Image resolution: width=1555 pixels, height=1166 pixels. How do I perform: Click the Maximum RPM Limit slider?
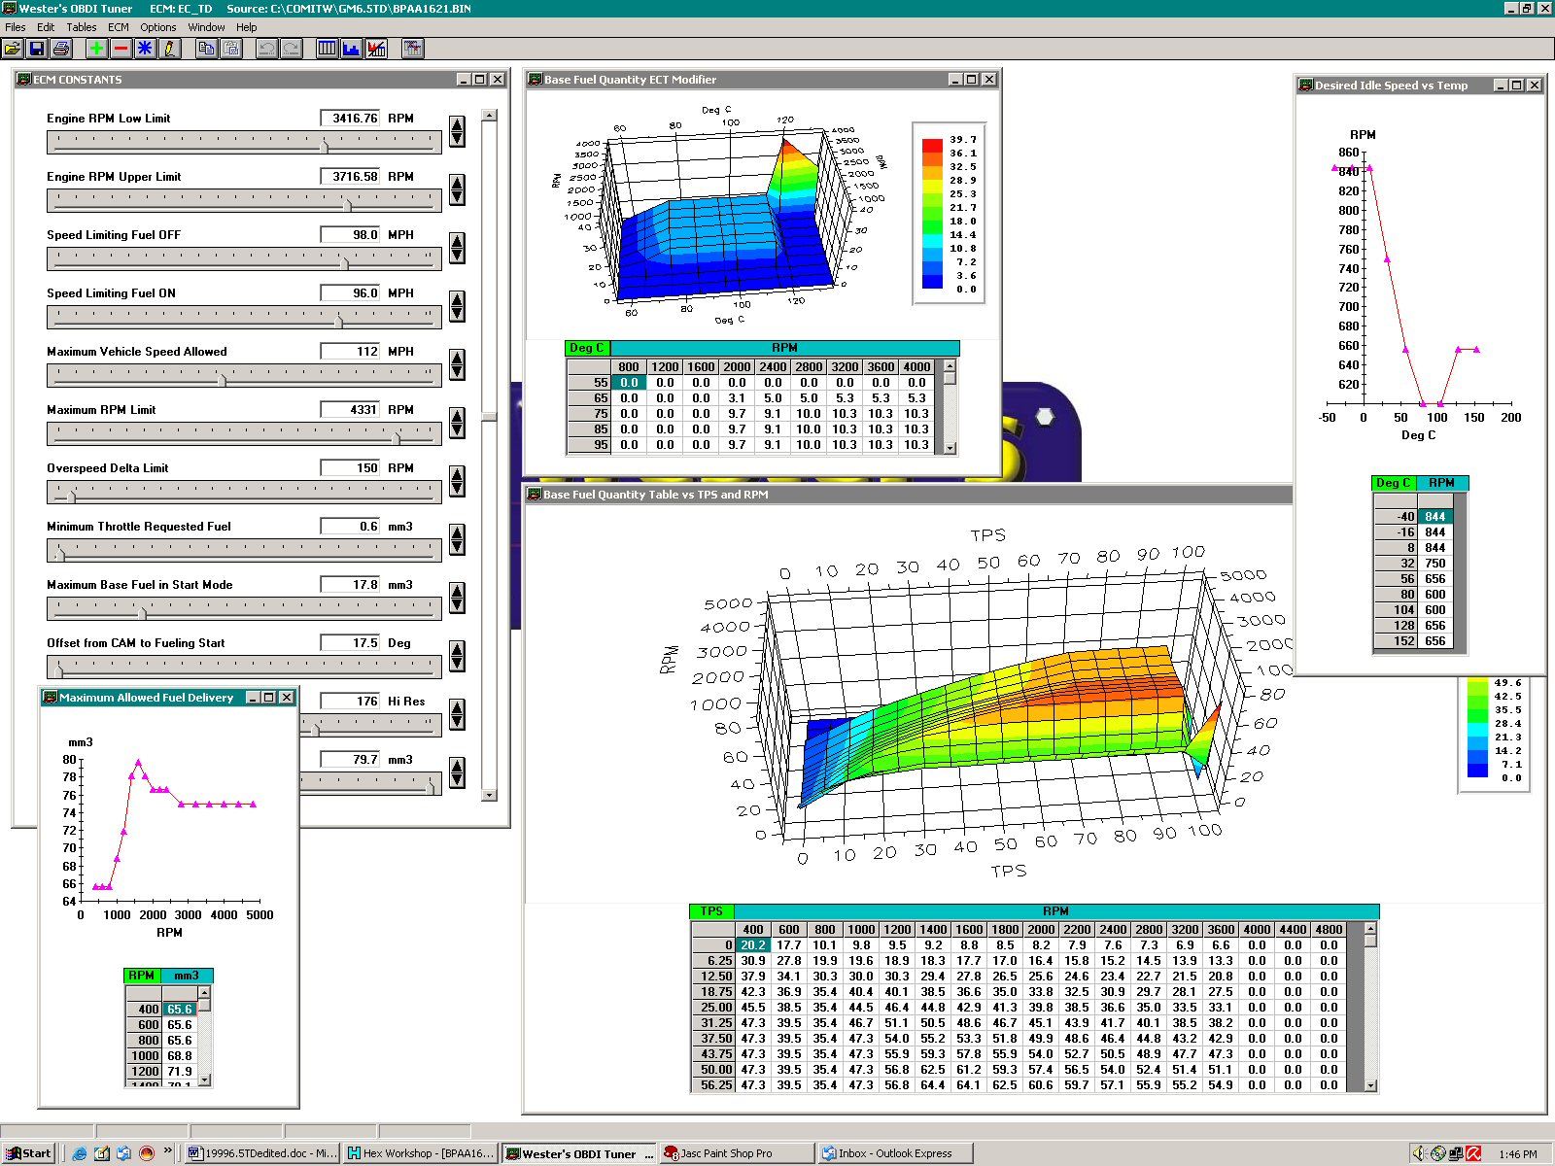244,434
